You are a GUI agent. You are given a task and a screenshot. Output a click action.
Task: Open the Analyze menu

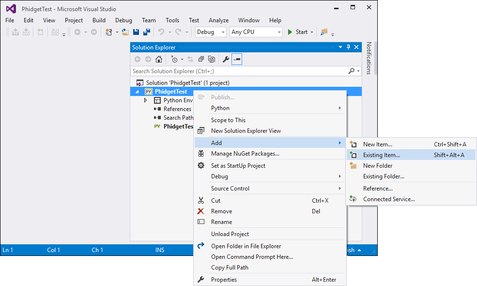point(218,20)
